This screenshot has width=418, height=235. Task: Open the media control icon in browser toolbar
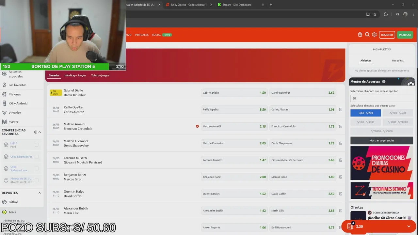coord(397,14)
